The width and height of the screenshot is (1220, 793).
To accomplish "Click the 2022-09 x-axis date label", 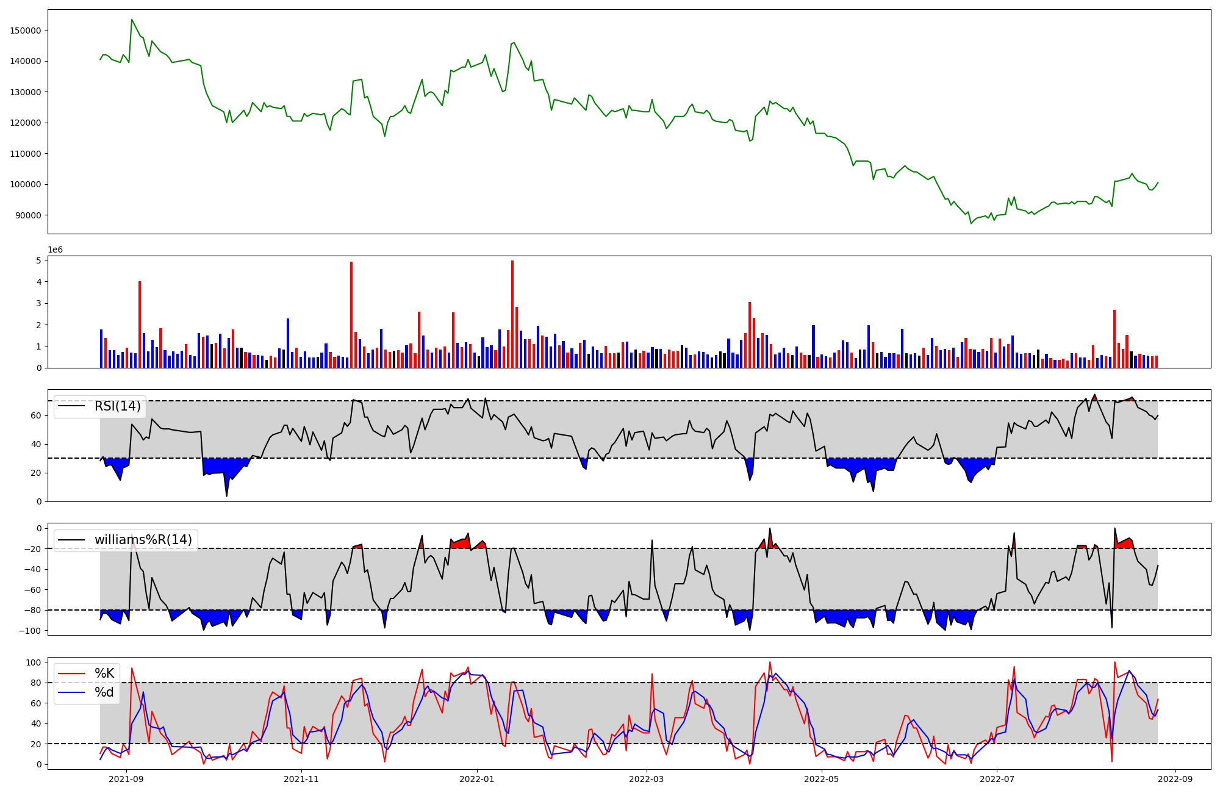I will click(1174, 779).
